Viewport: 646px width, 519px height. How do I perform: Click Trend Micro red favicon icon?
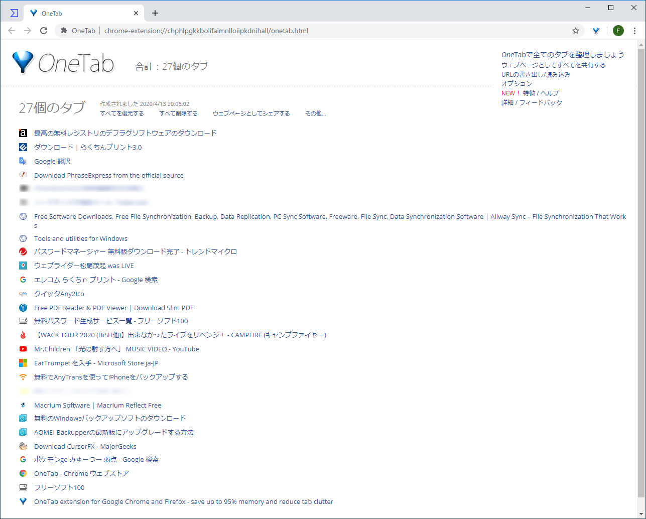[x=23, y=251]
